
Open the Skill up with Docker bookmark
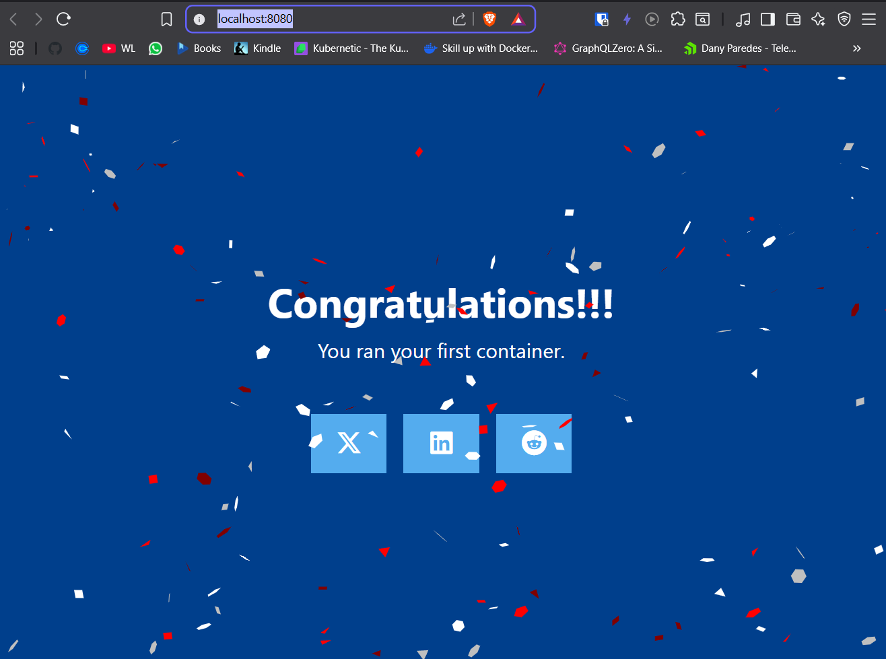click(481, 48)
